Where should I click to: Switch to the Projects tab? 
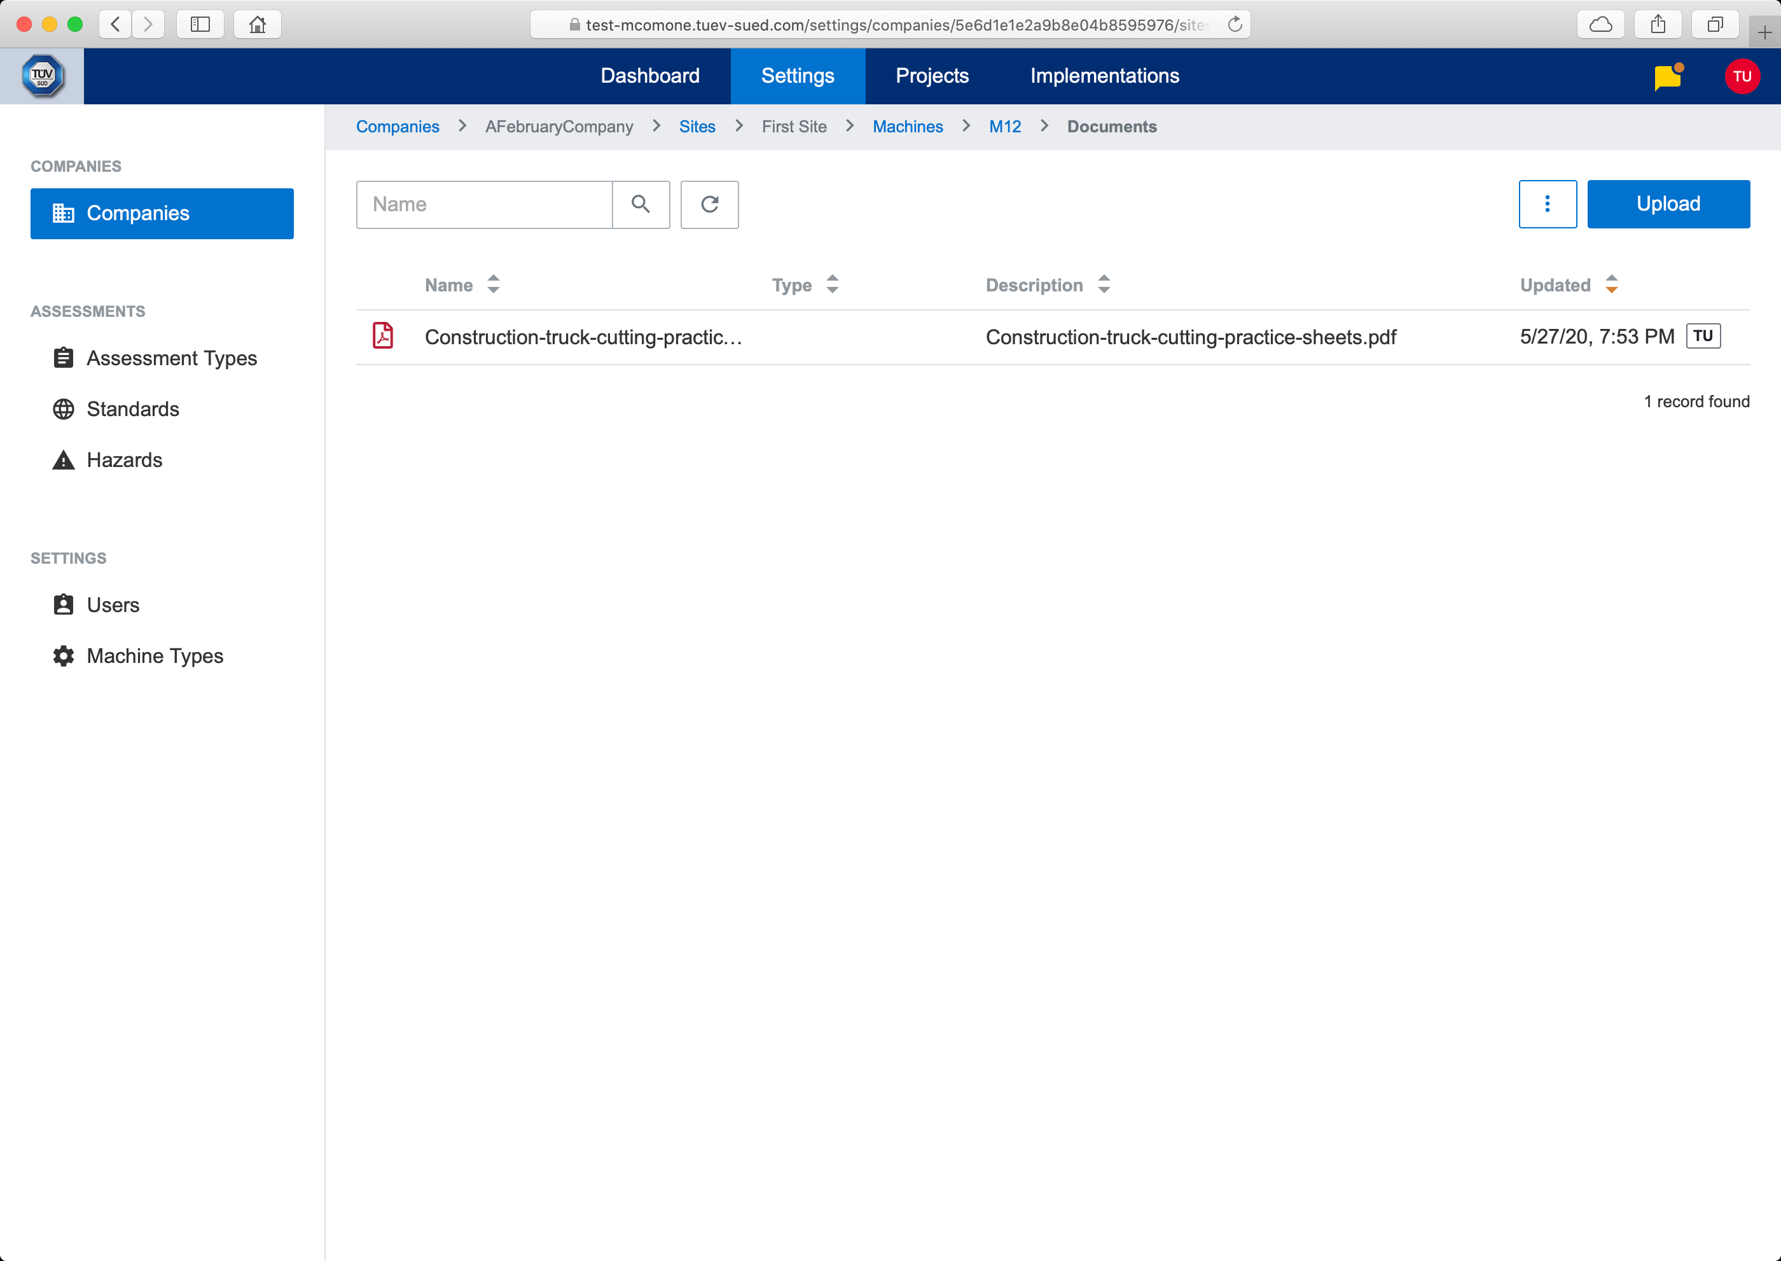pyautogui.click(x=932, y=76)
